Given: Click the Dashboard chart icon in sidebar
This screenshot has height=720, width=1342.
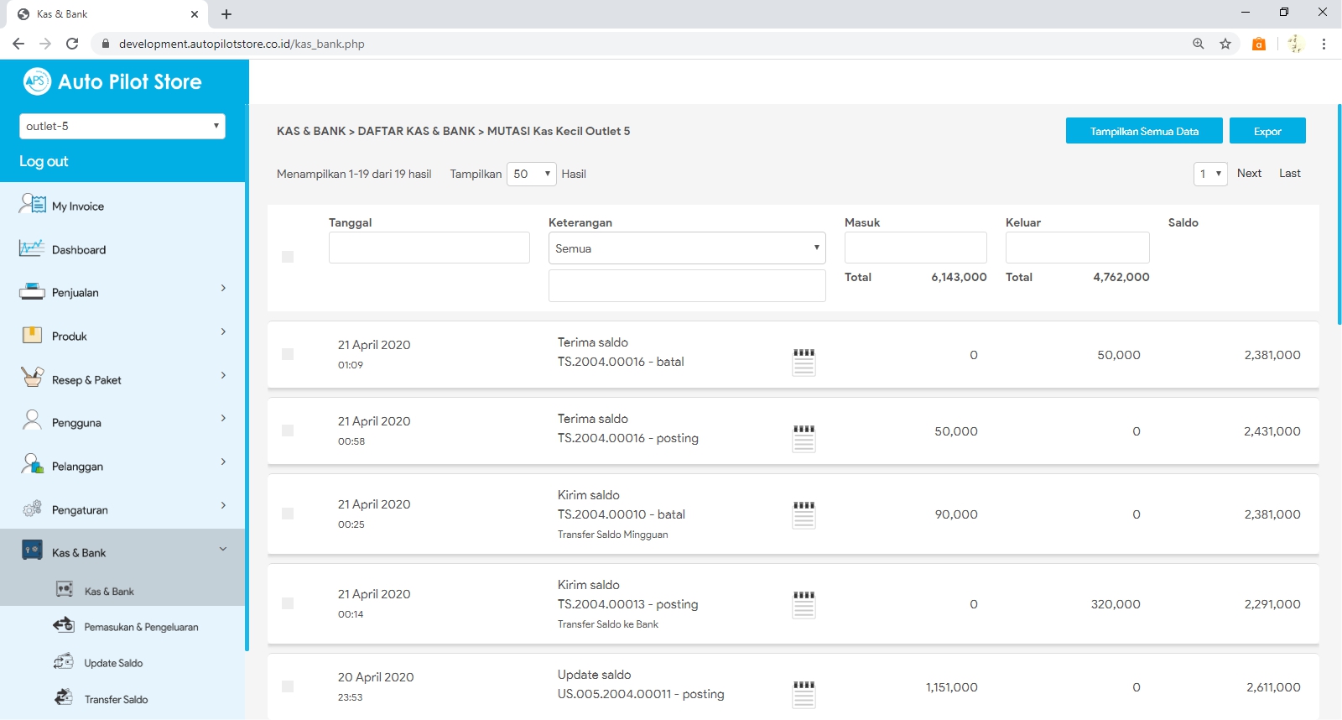Looking at the screenshot, I should [32, 249].
